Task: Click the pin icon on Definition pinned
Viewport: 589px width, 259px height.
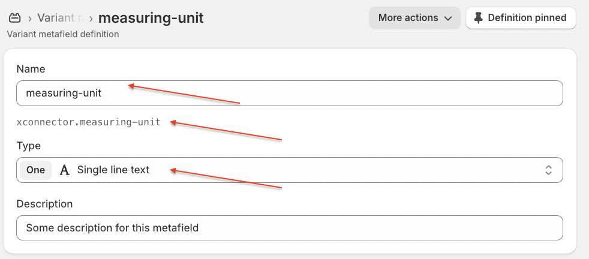Action: pos(478,18)
